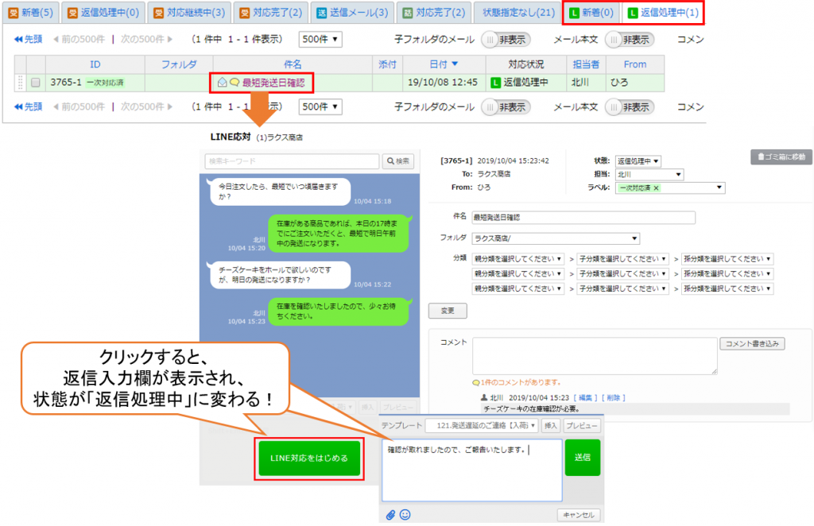Switch to 返信処理中(0) mail tab
814x526 pixels.
pos(103,13)
